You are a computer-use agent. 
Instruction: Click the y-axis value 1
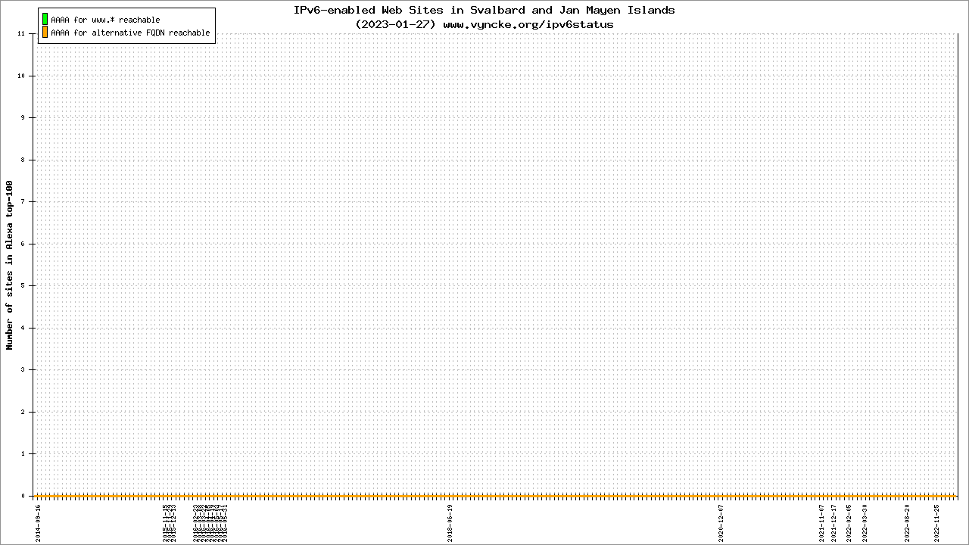coord(24,454)
